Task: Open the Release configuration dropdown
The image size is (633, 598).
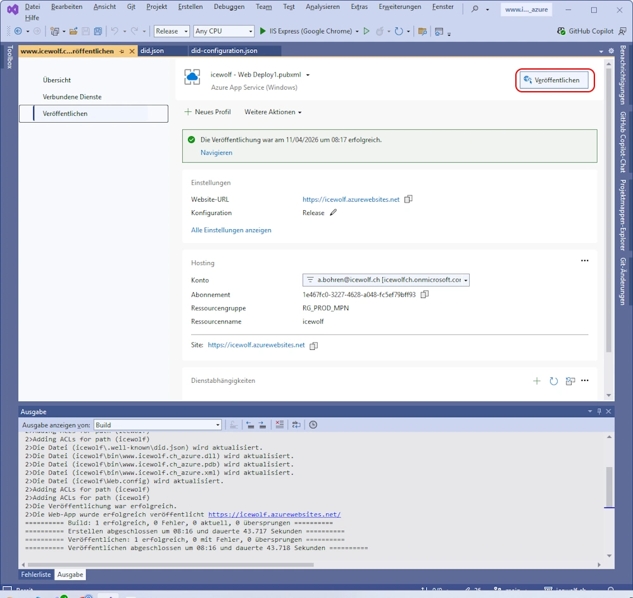Action: click(172, 31)
